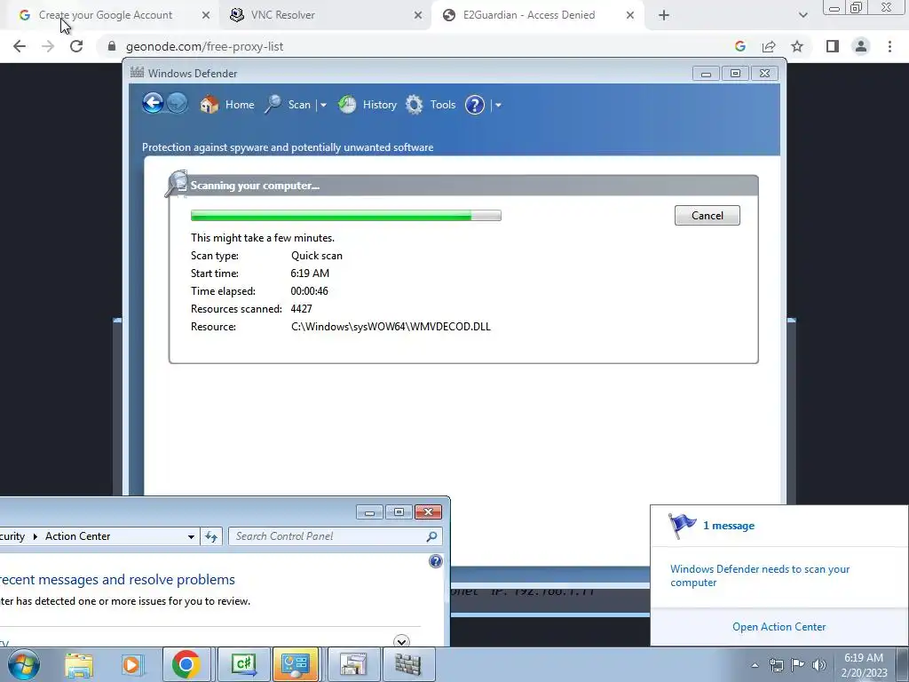Expand the Scan options dropdown arrow
Image resolution: width=909 pixels, height=682 pixels.
click(x=323, y=105)
